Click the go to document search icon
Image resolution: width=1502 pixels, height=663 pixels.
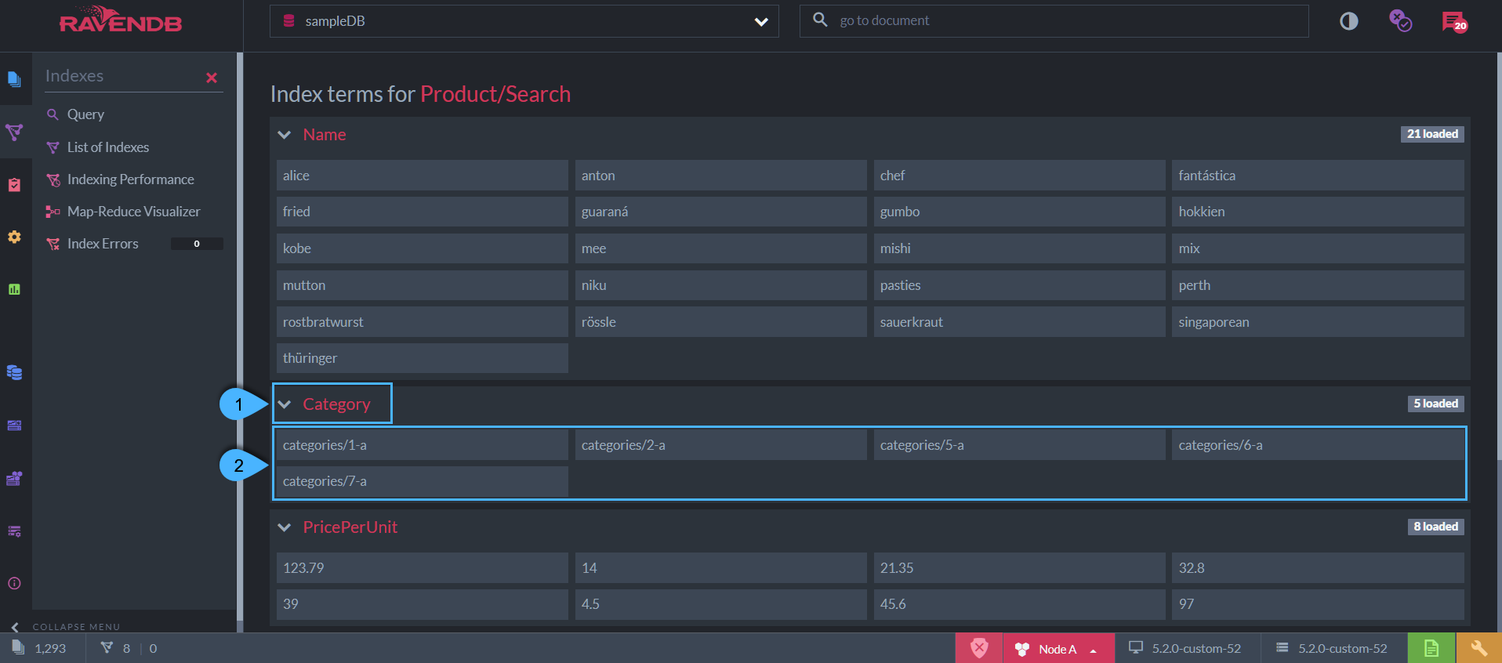coord(820,20)
